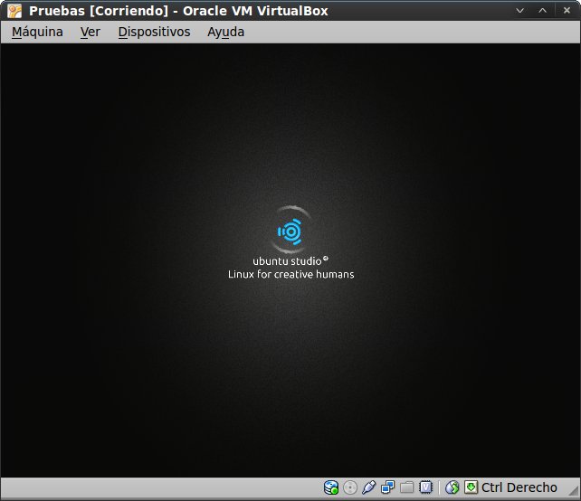Viewport: 581px width, 501px height.
Task: Open the Máquina menu
Action: point(37,32)
